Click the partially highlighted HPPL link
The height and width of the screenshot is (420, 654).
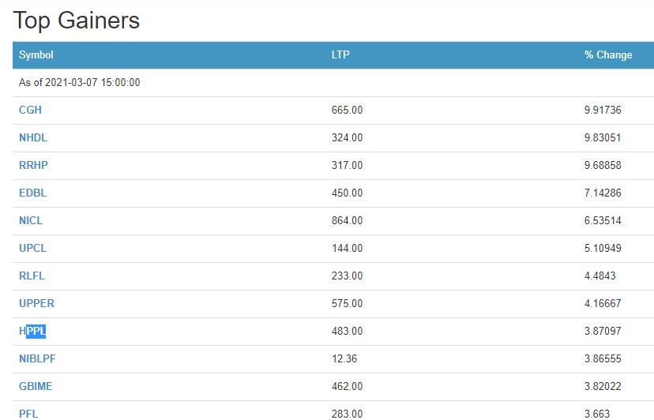32,332
